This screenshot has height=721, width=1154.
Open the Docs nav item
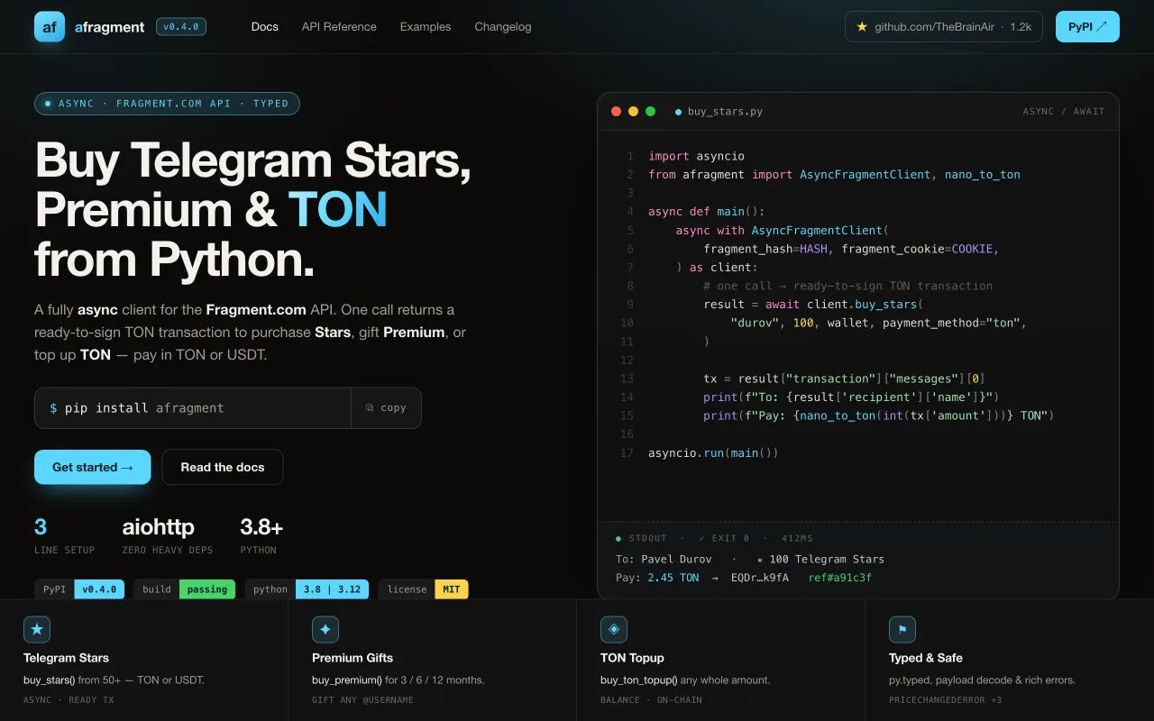pyautogui.click(x=265, y=27)
